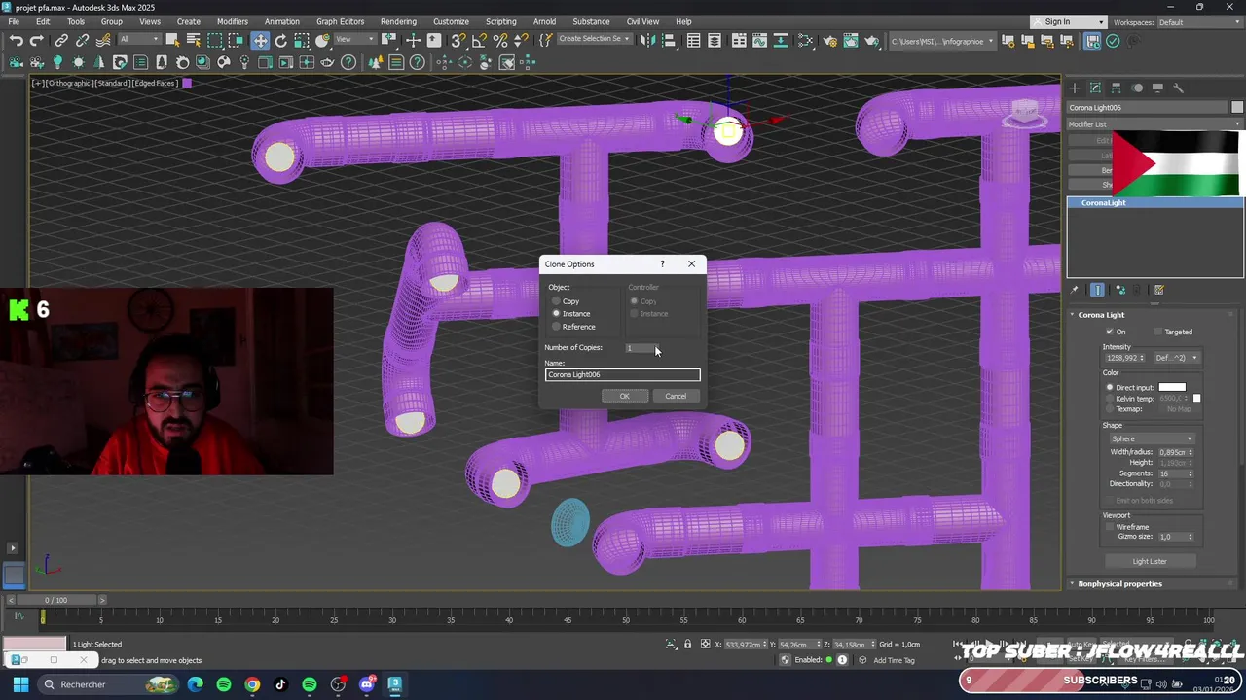Open the selection filter All dropdown

tap(139, 40)
